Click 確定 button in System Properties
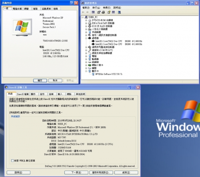Viewport: 200px width, 177px height. tap(40, 80)
